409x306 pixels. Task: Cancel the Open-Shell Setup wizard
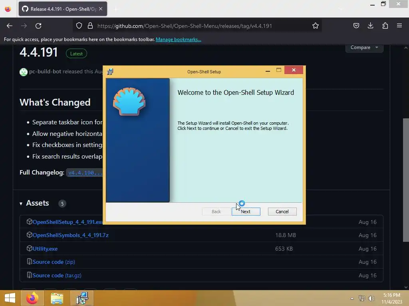coord(282,212)
